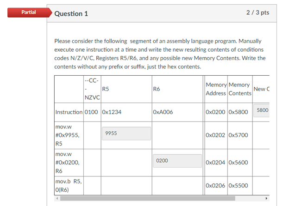Click the New Contents field showing 5800
Viewport: 289px width, 206px height.
click(x=262, y=110)
